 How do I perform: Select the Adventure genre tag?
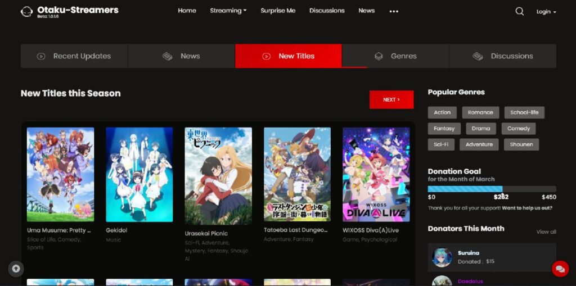[x=479, y=144]
